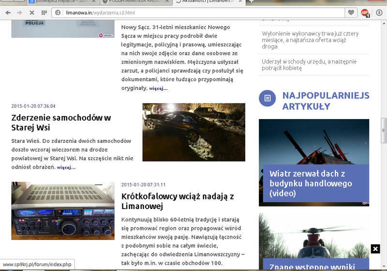
Task: Close the 'podwajacz napięcia' tab
Action: [x=94, y=1]
